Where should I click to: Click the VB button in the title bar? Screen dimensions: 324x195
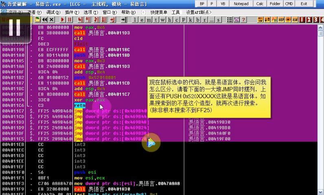pyautogui.click(x=223, y=4)
